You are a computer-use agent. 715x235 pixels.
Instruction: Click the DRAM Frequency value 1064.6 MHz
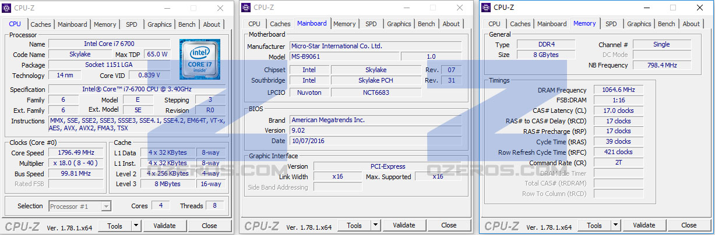[618, 90]
